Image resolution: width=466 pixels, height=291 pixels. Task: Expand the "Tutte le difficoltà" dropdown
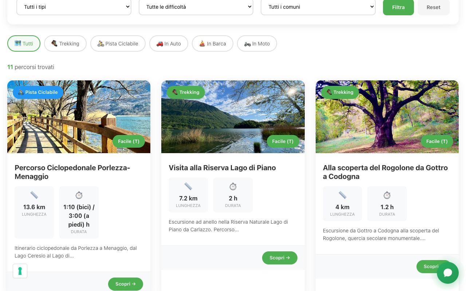pos(196,7)
